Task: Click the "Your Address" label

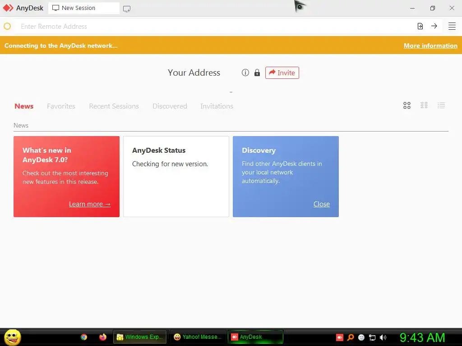Action: tap(194, 73)
